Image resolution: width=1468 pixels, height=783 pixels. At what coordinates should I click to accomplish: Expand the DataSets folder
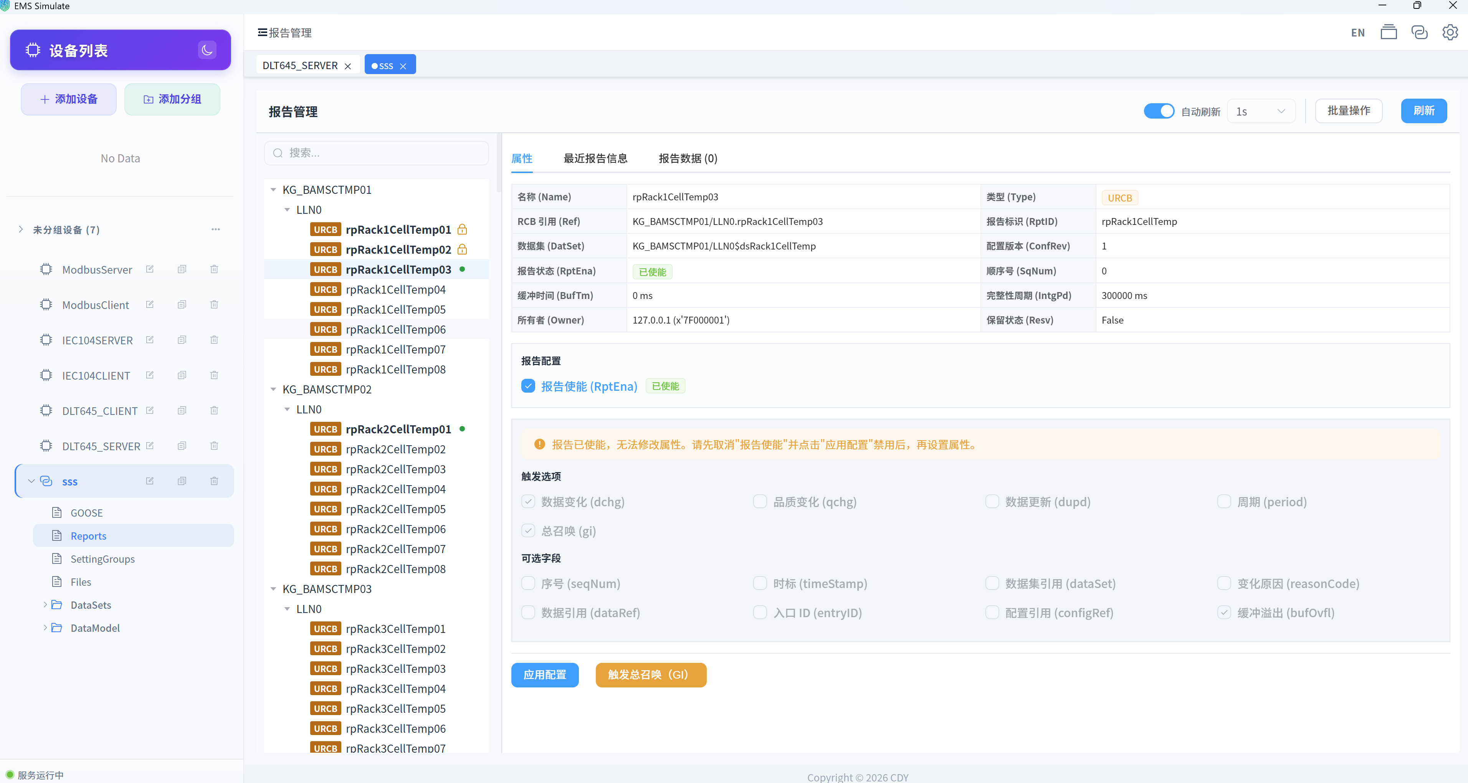click(x=45, y=605)
